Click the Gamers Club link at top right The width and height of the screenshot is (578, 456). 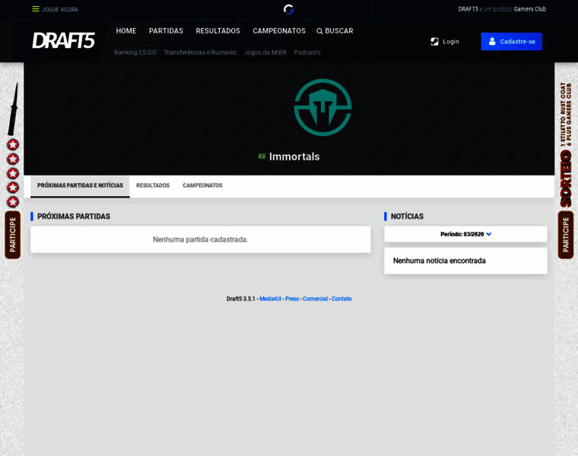point(530,9)
